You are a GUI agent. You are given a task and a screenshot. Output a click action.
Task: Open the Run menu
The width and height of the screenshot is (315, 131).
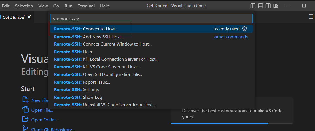tap(69, 6)
